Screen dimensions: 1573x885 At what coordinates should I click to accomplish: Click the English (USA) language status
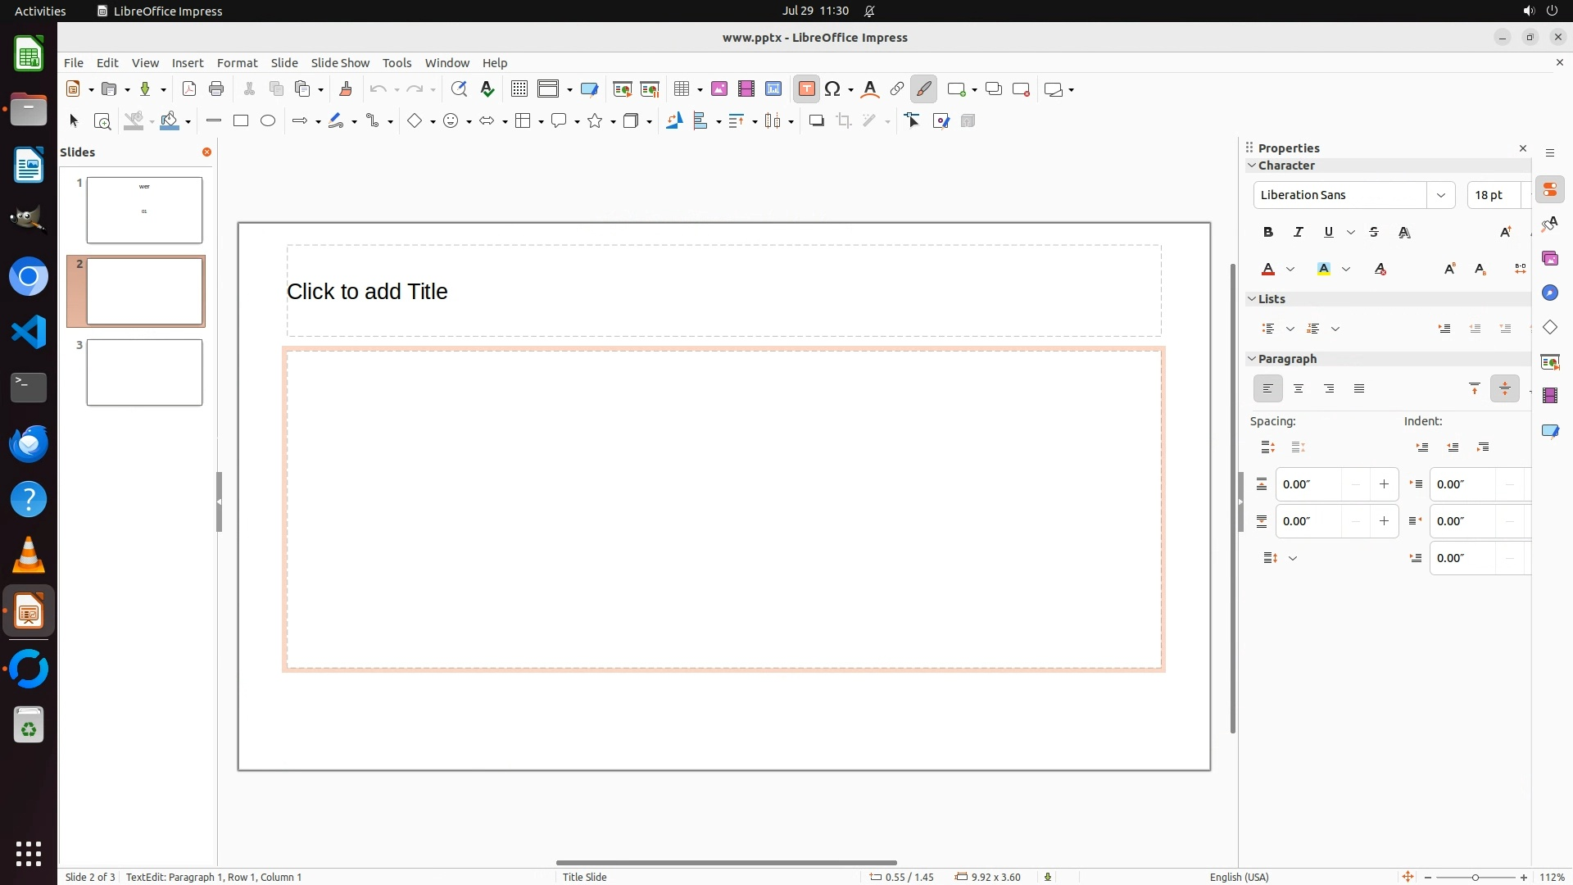tap(1239, 877)
